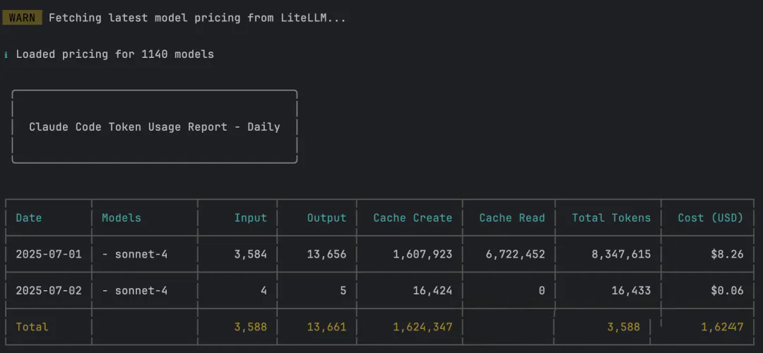Click the total cache create 1,624,347

422,327
